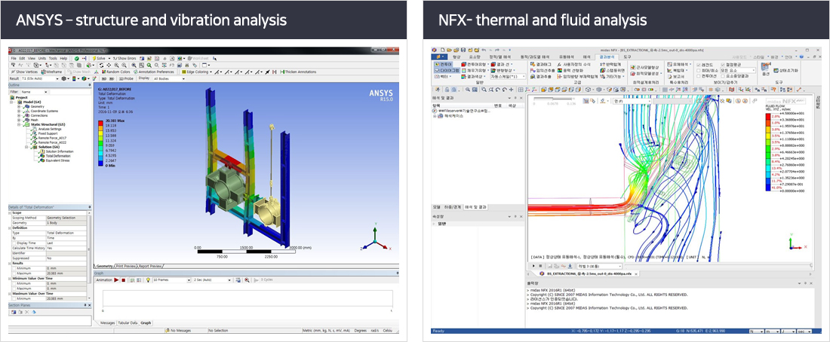Click the dark blue Min legend color
Image resolution: width=830 pixels, height=342 pixels.
click(x=102, y=163)
